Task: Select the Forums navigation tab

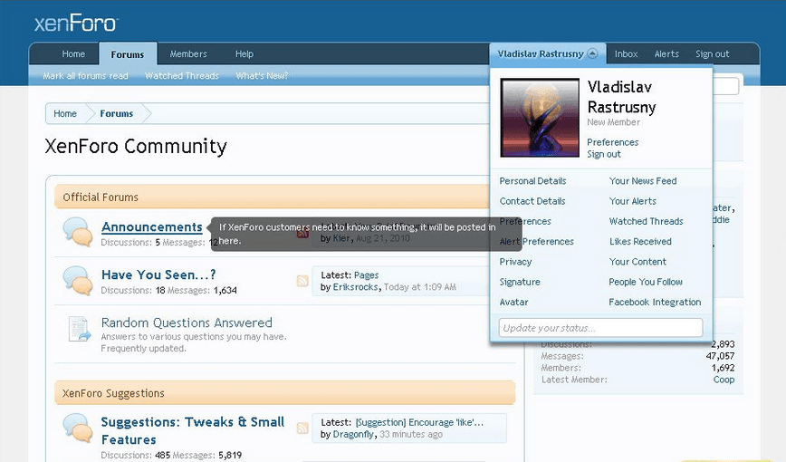Action: click(128, 54)
